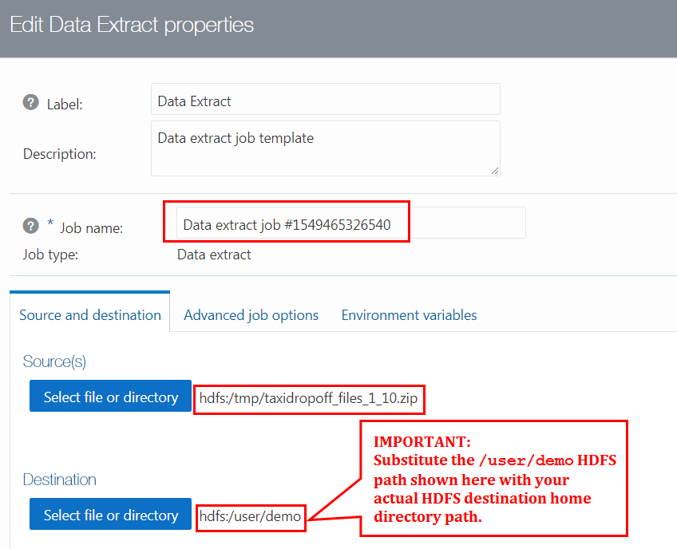Click the Description textarea resize handle
This screenshot has width=677, height=549.
(x=495, y=171)
